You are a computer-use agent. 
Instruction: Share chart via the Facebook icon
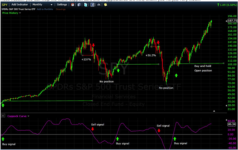(93, 5)
